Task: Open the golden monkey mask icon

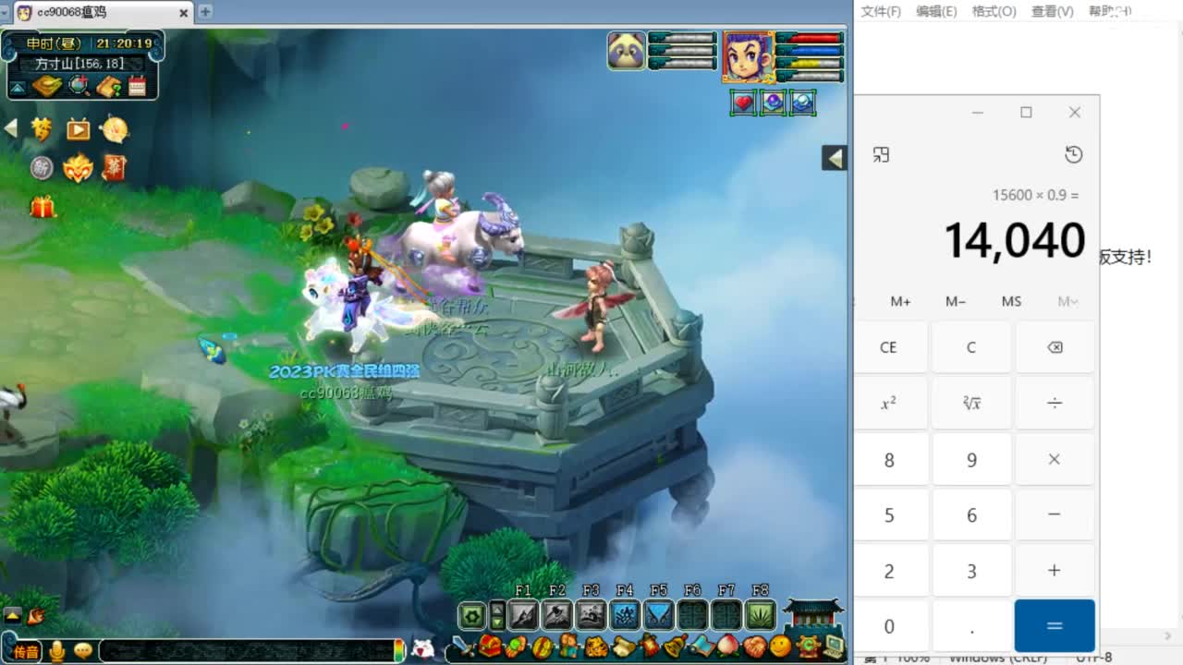Action: point(78,168)
